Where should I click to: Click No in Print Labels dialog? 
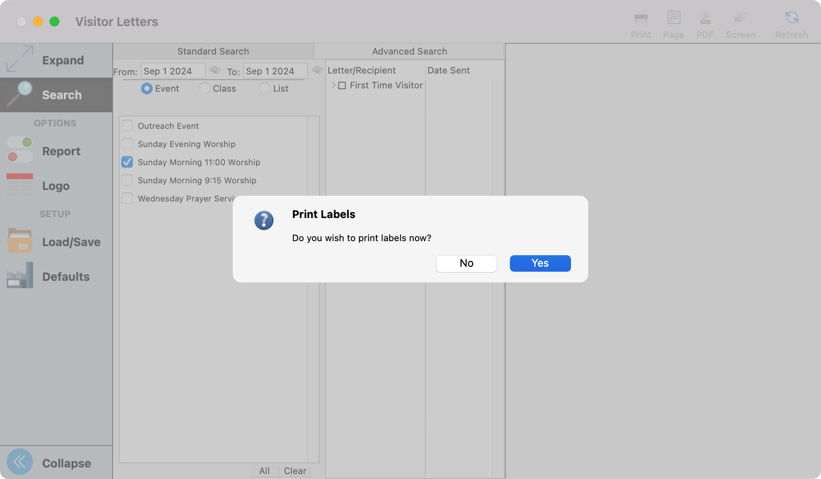466,263
